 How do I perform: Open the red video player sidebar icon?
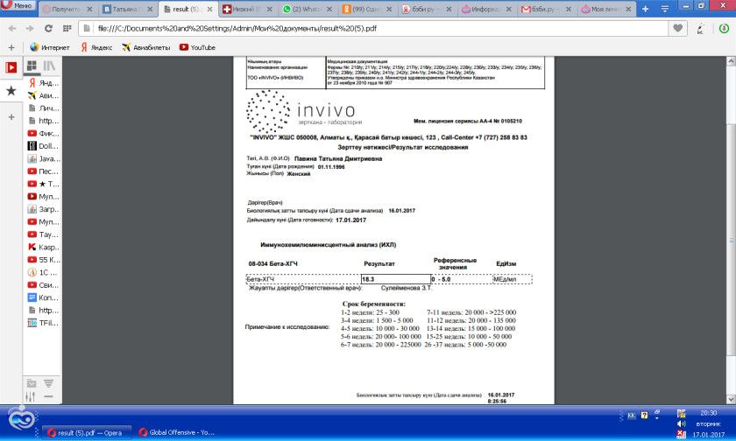pos(11,67)
